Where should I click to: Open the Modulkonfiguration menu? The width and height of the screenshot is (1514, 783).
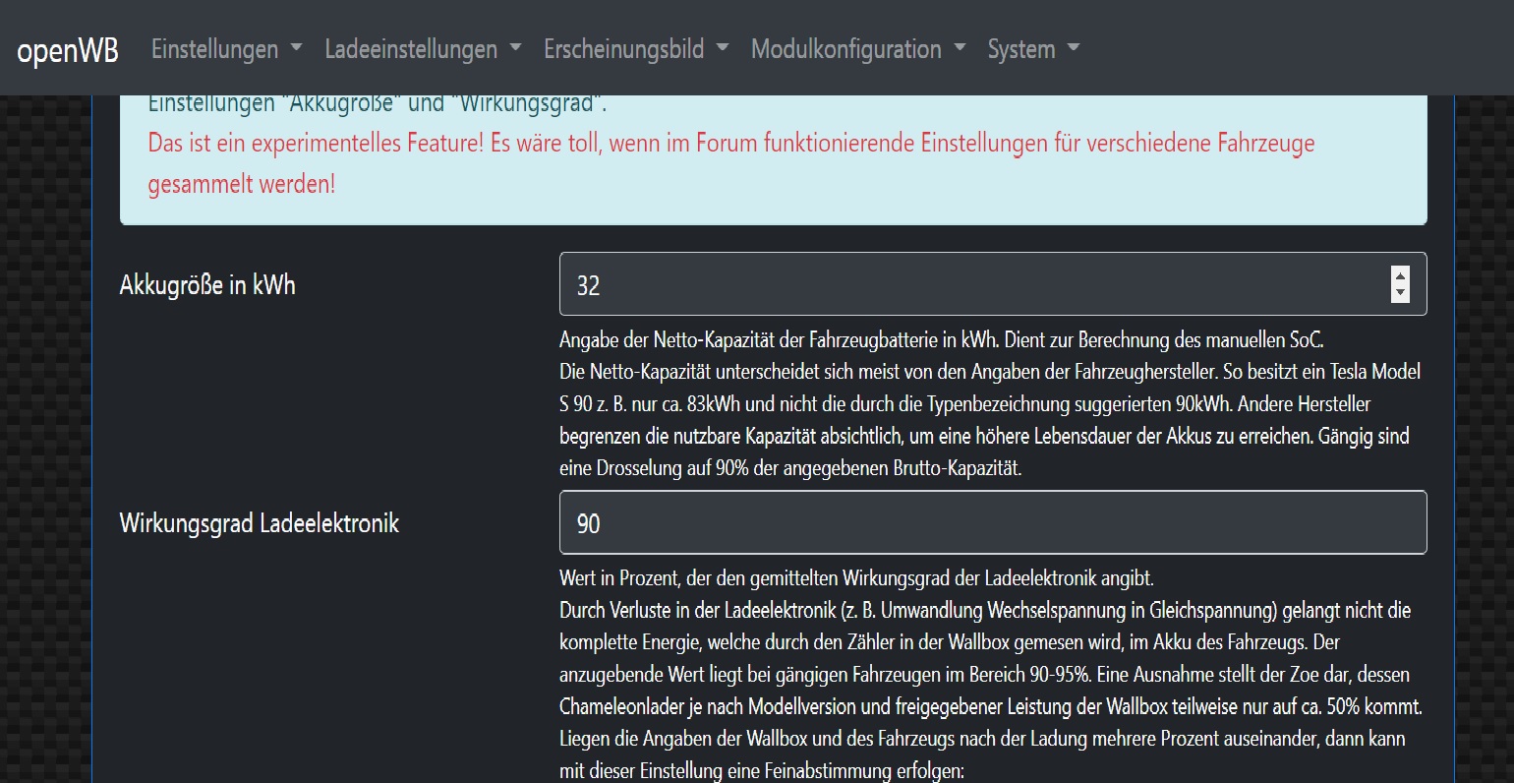click(x=845, y=49)
